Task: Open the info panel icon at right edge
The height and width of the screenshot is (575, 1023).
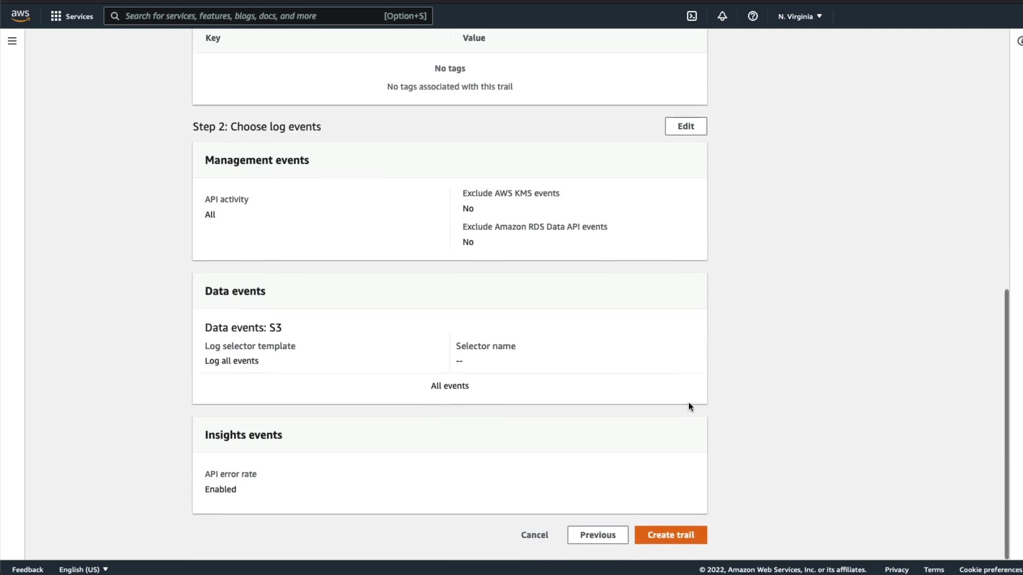Action: [x=1020, y=41]
